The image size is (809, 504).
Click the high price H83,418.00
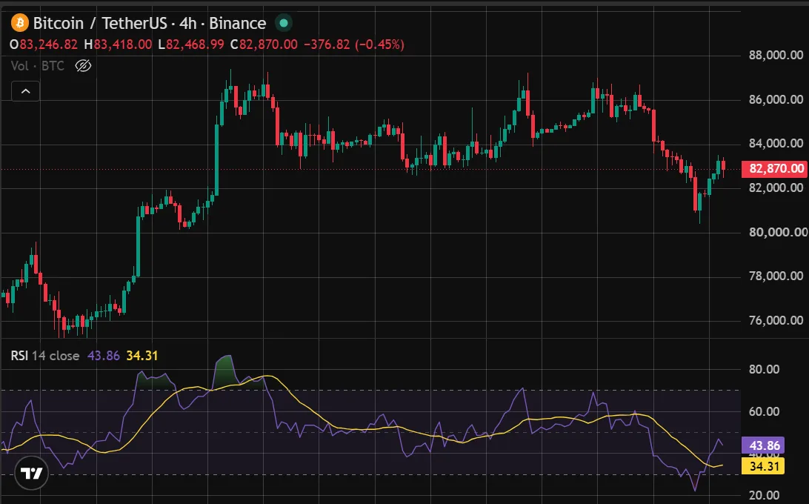(118, 45)
